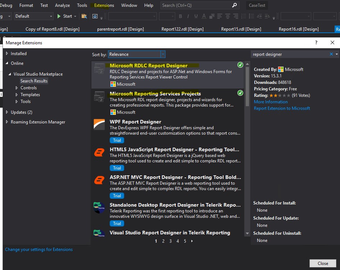The width and height of the screenshot is (340, 270).
Task: Click the next page arrow in pagination
Action: tap(192, 241)
